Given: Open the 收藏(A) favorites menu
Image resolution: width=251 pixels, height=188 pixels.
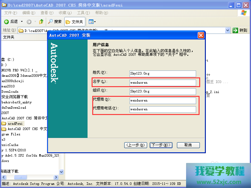Looking at the screenshot, I should click(65, 13).
